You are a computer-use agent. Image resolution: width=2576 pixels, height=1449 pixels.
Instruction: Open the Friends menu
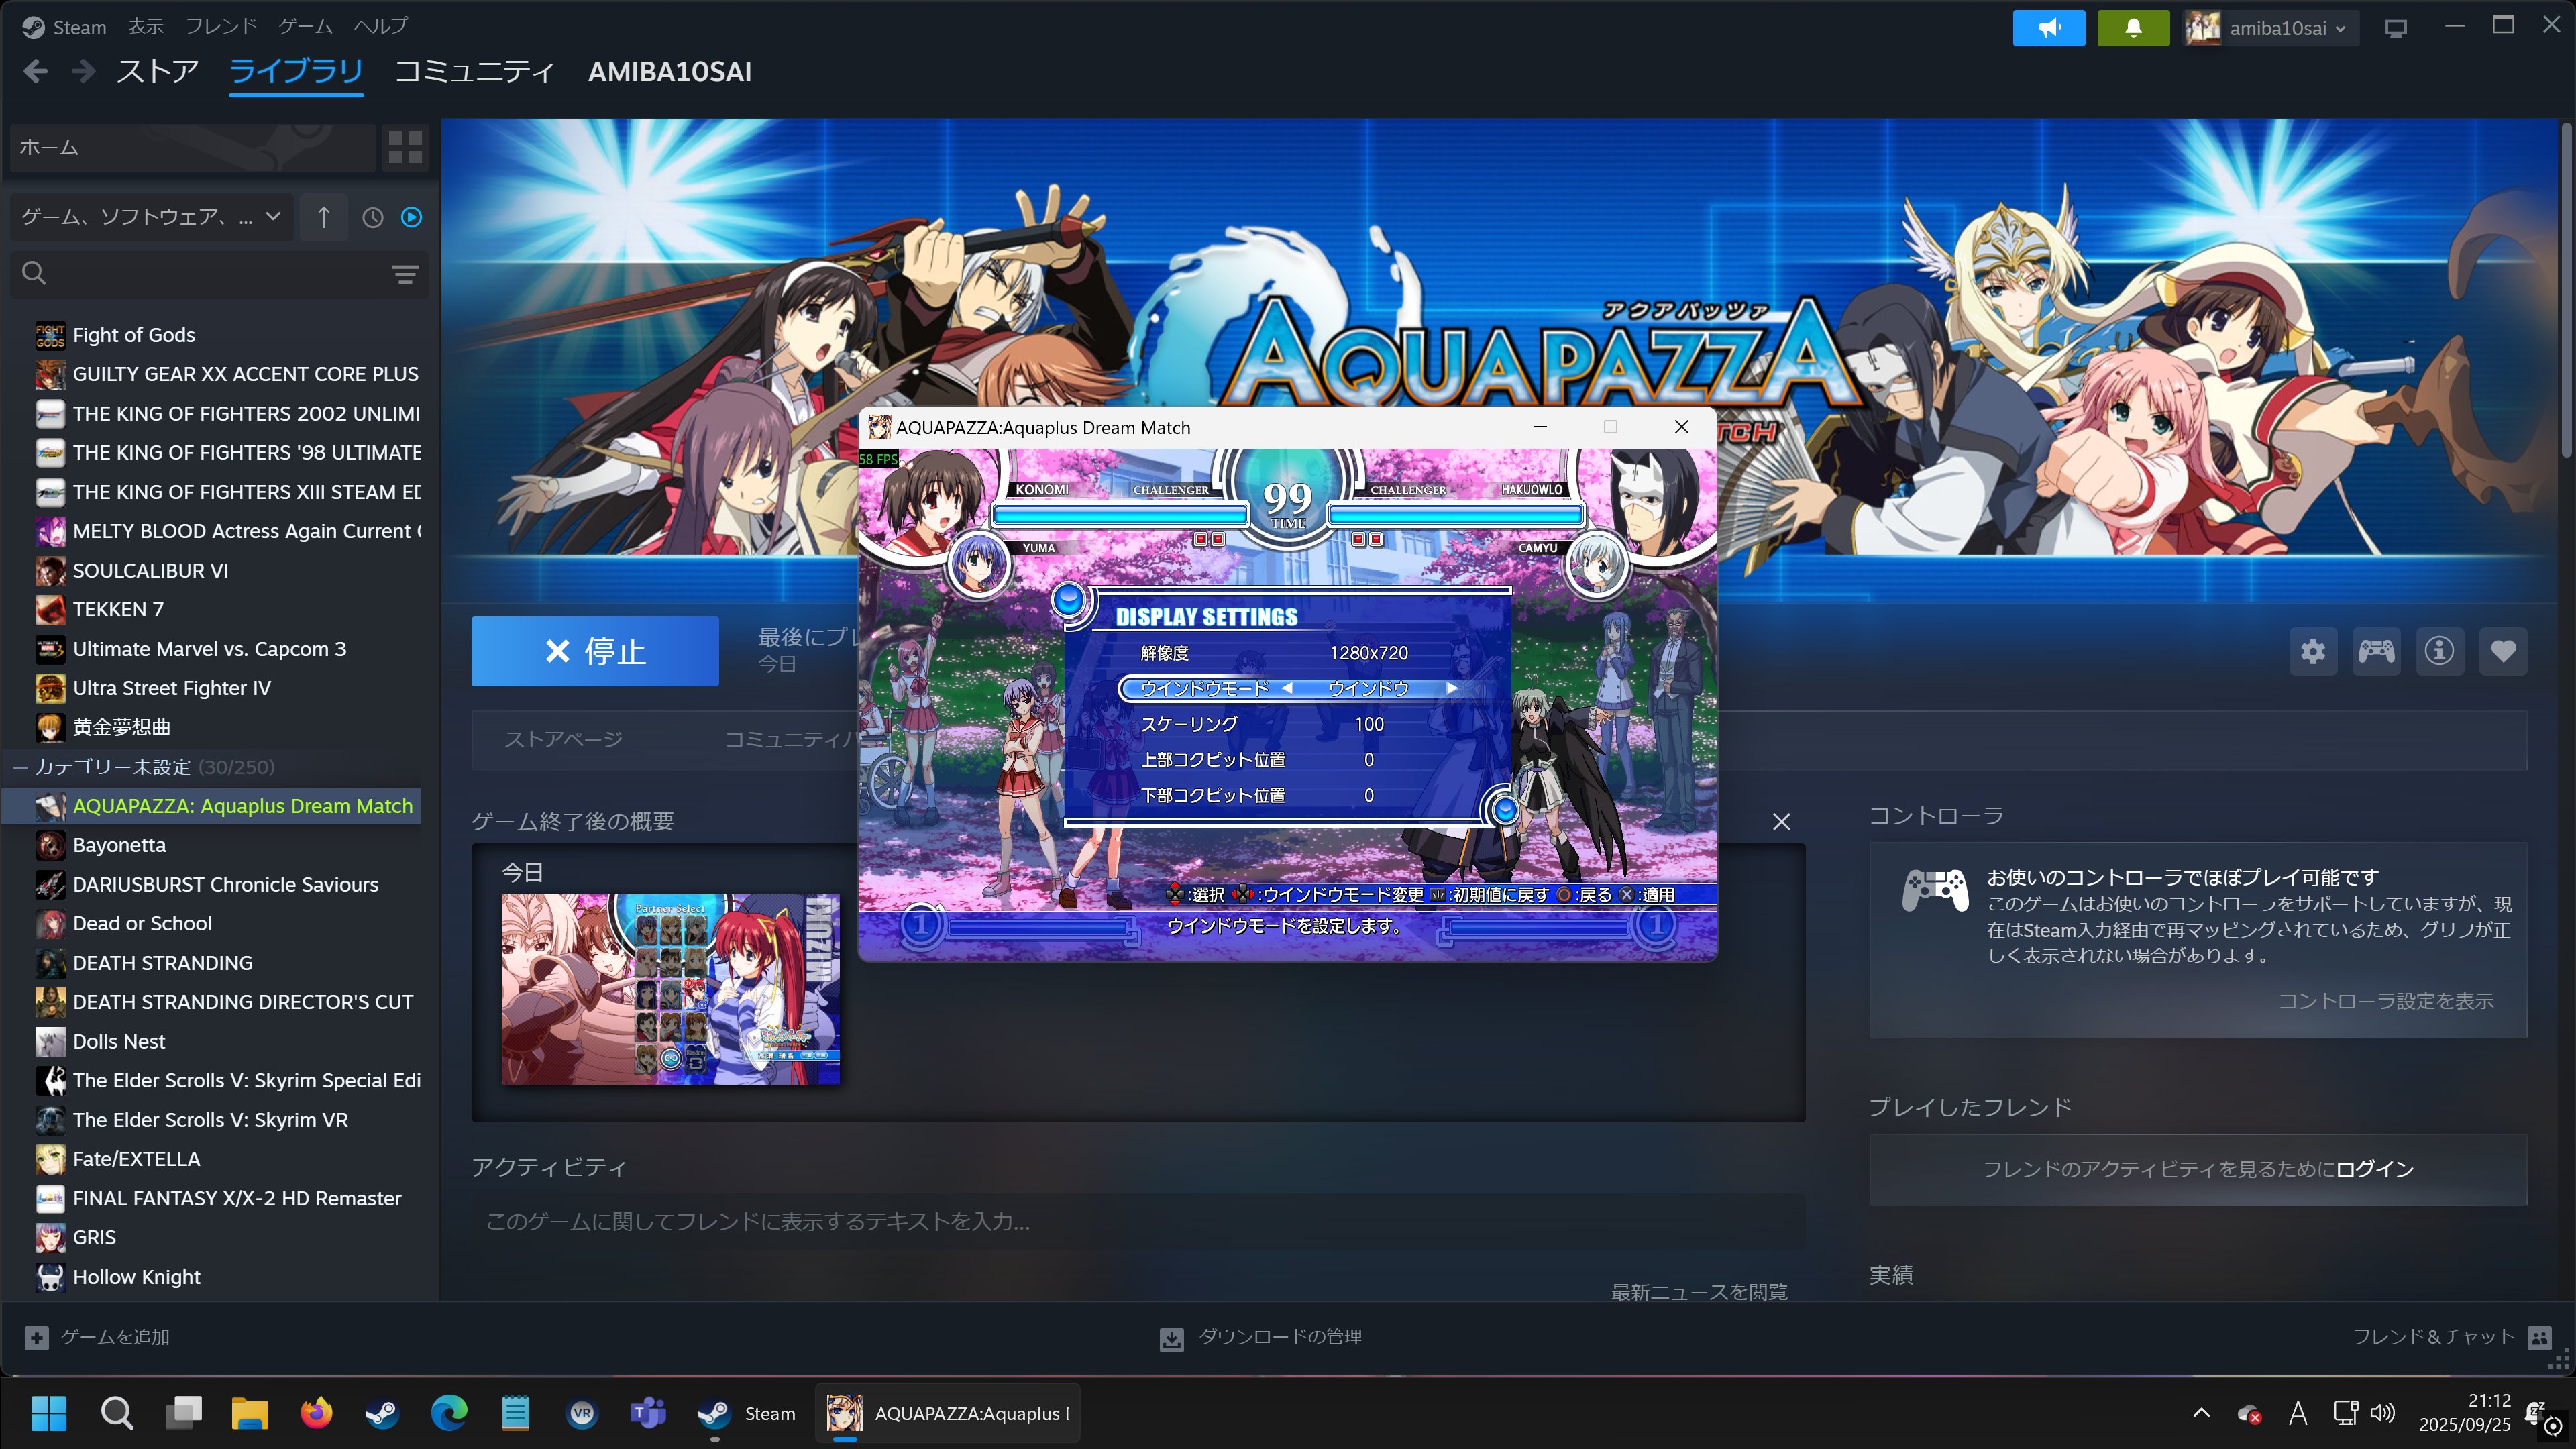click(x=221, y=26)
